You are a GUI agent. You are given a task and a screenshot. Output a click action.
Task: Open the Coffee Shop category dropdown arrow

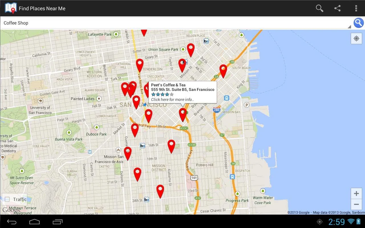349,27
